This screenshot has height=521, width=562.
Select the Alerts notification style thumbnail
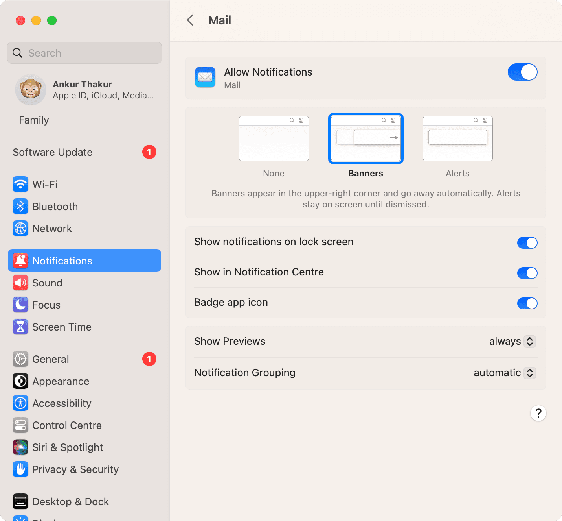point(458,139)
